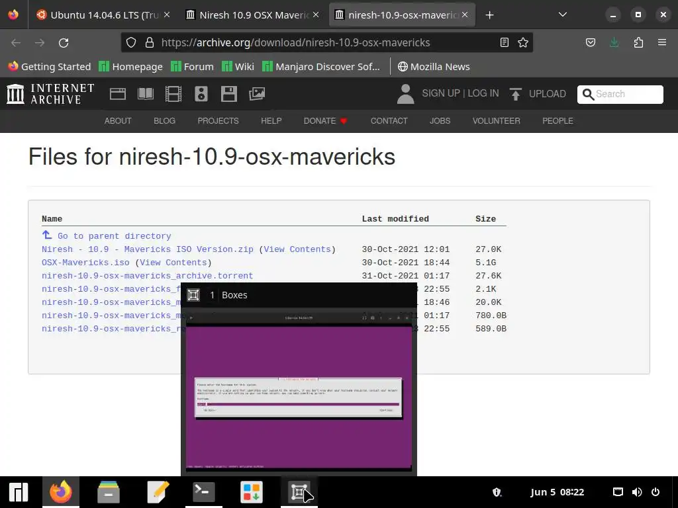Click the Boxes window preview thumbnail
Image resolution: width=678 pixels, height=508 pixels.
click(299, 391)
